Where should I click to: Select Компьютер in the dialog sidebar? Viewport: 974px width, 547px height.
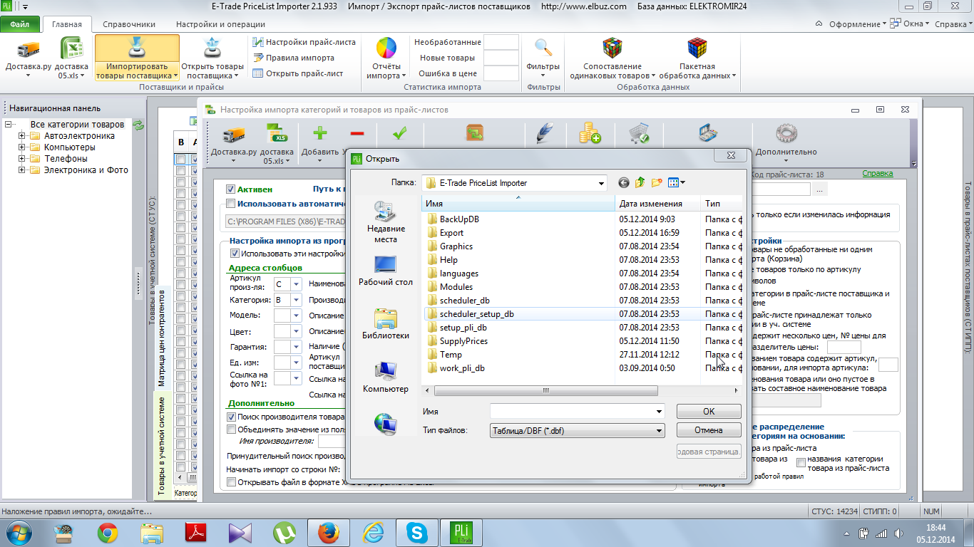point(386,377)
